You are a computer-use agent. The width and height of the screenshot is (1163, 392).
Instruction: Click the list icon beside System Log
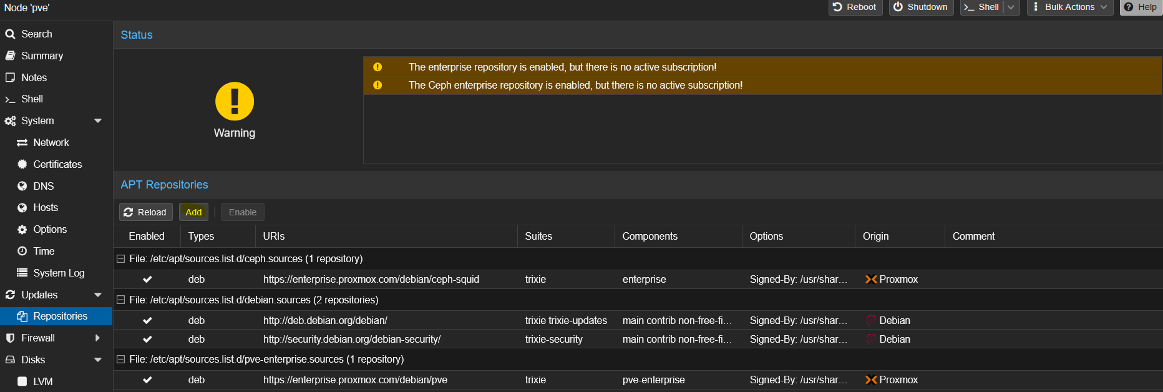point(22,273)
